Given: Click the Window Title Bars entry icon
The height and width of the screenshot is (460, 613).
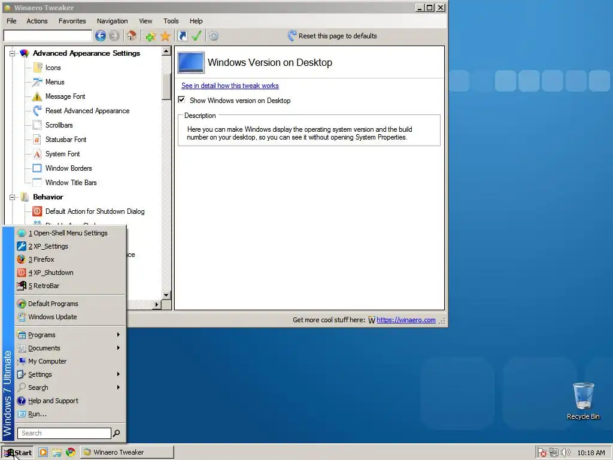Looking at the screenshot, I should (x=37, y=183).
